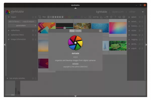The width and height of the screenshot is (151, 100).
Task: Open the other views menu
Action: (x=132, y=12)
